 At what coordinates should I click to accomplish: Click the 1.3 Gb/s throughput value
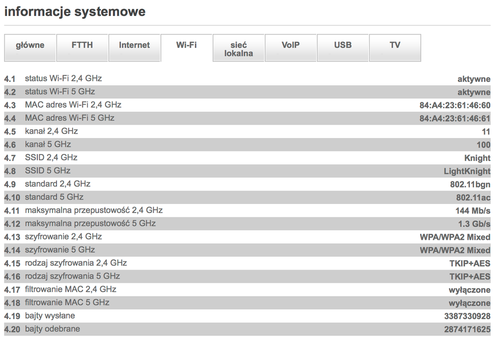tap(474, 224)
